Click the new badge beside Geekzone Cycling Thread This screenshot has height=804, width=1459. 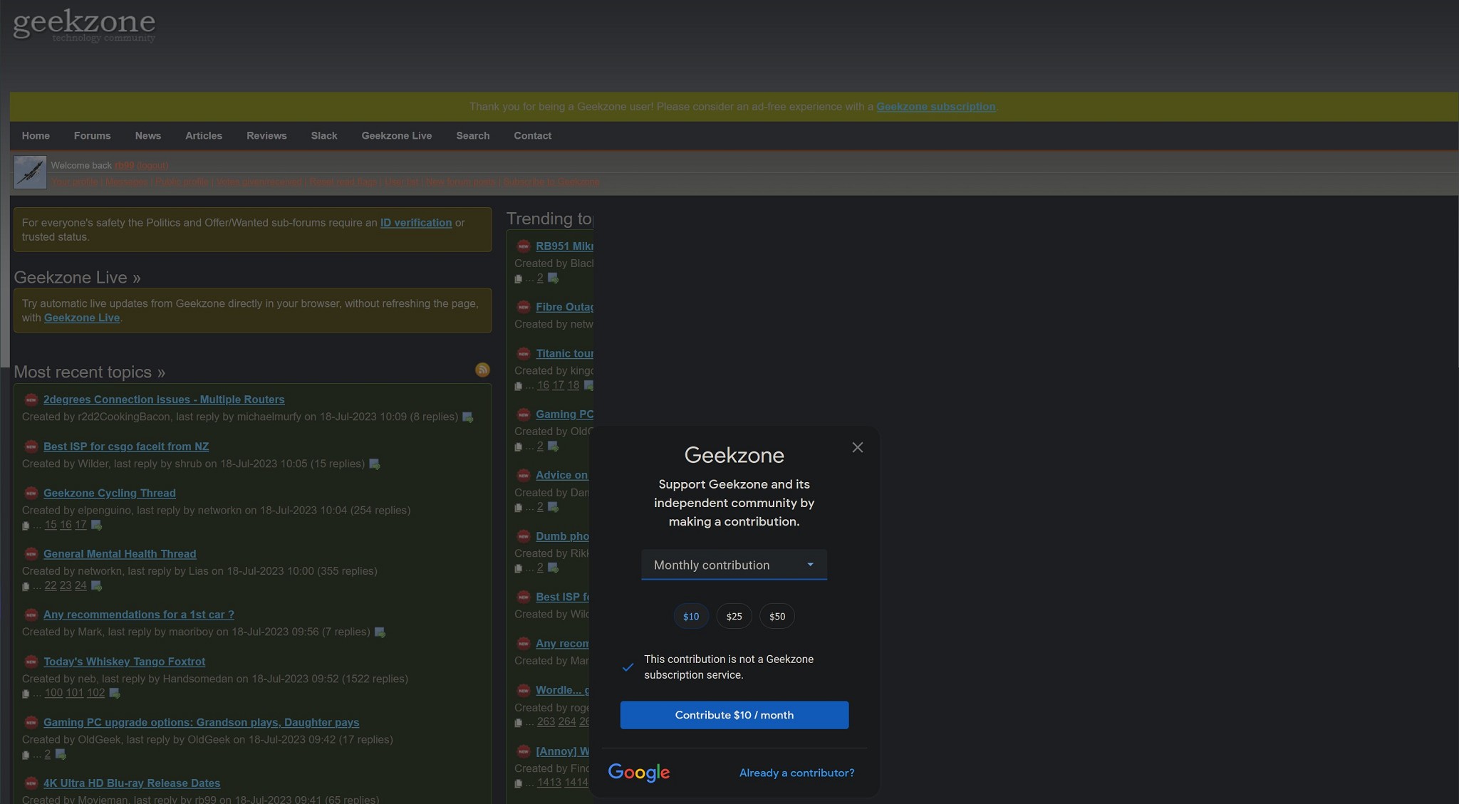31,493
